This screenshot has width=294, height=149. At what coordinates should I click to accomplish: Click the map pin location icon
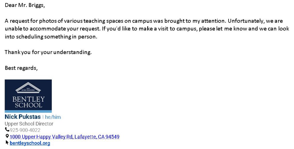pyautogui.click(x=7, y=136)
